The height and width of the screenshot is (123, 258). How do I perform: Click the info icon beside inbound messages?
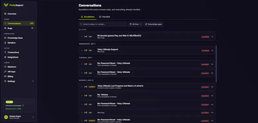click(x=23, y=105)
